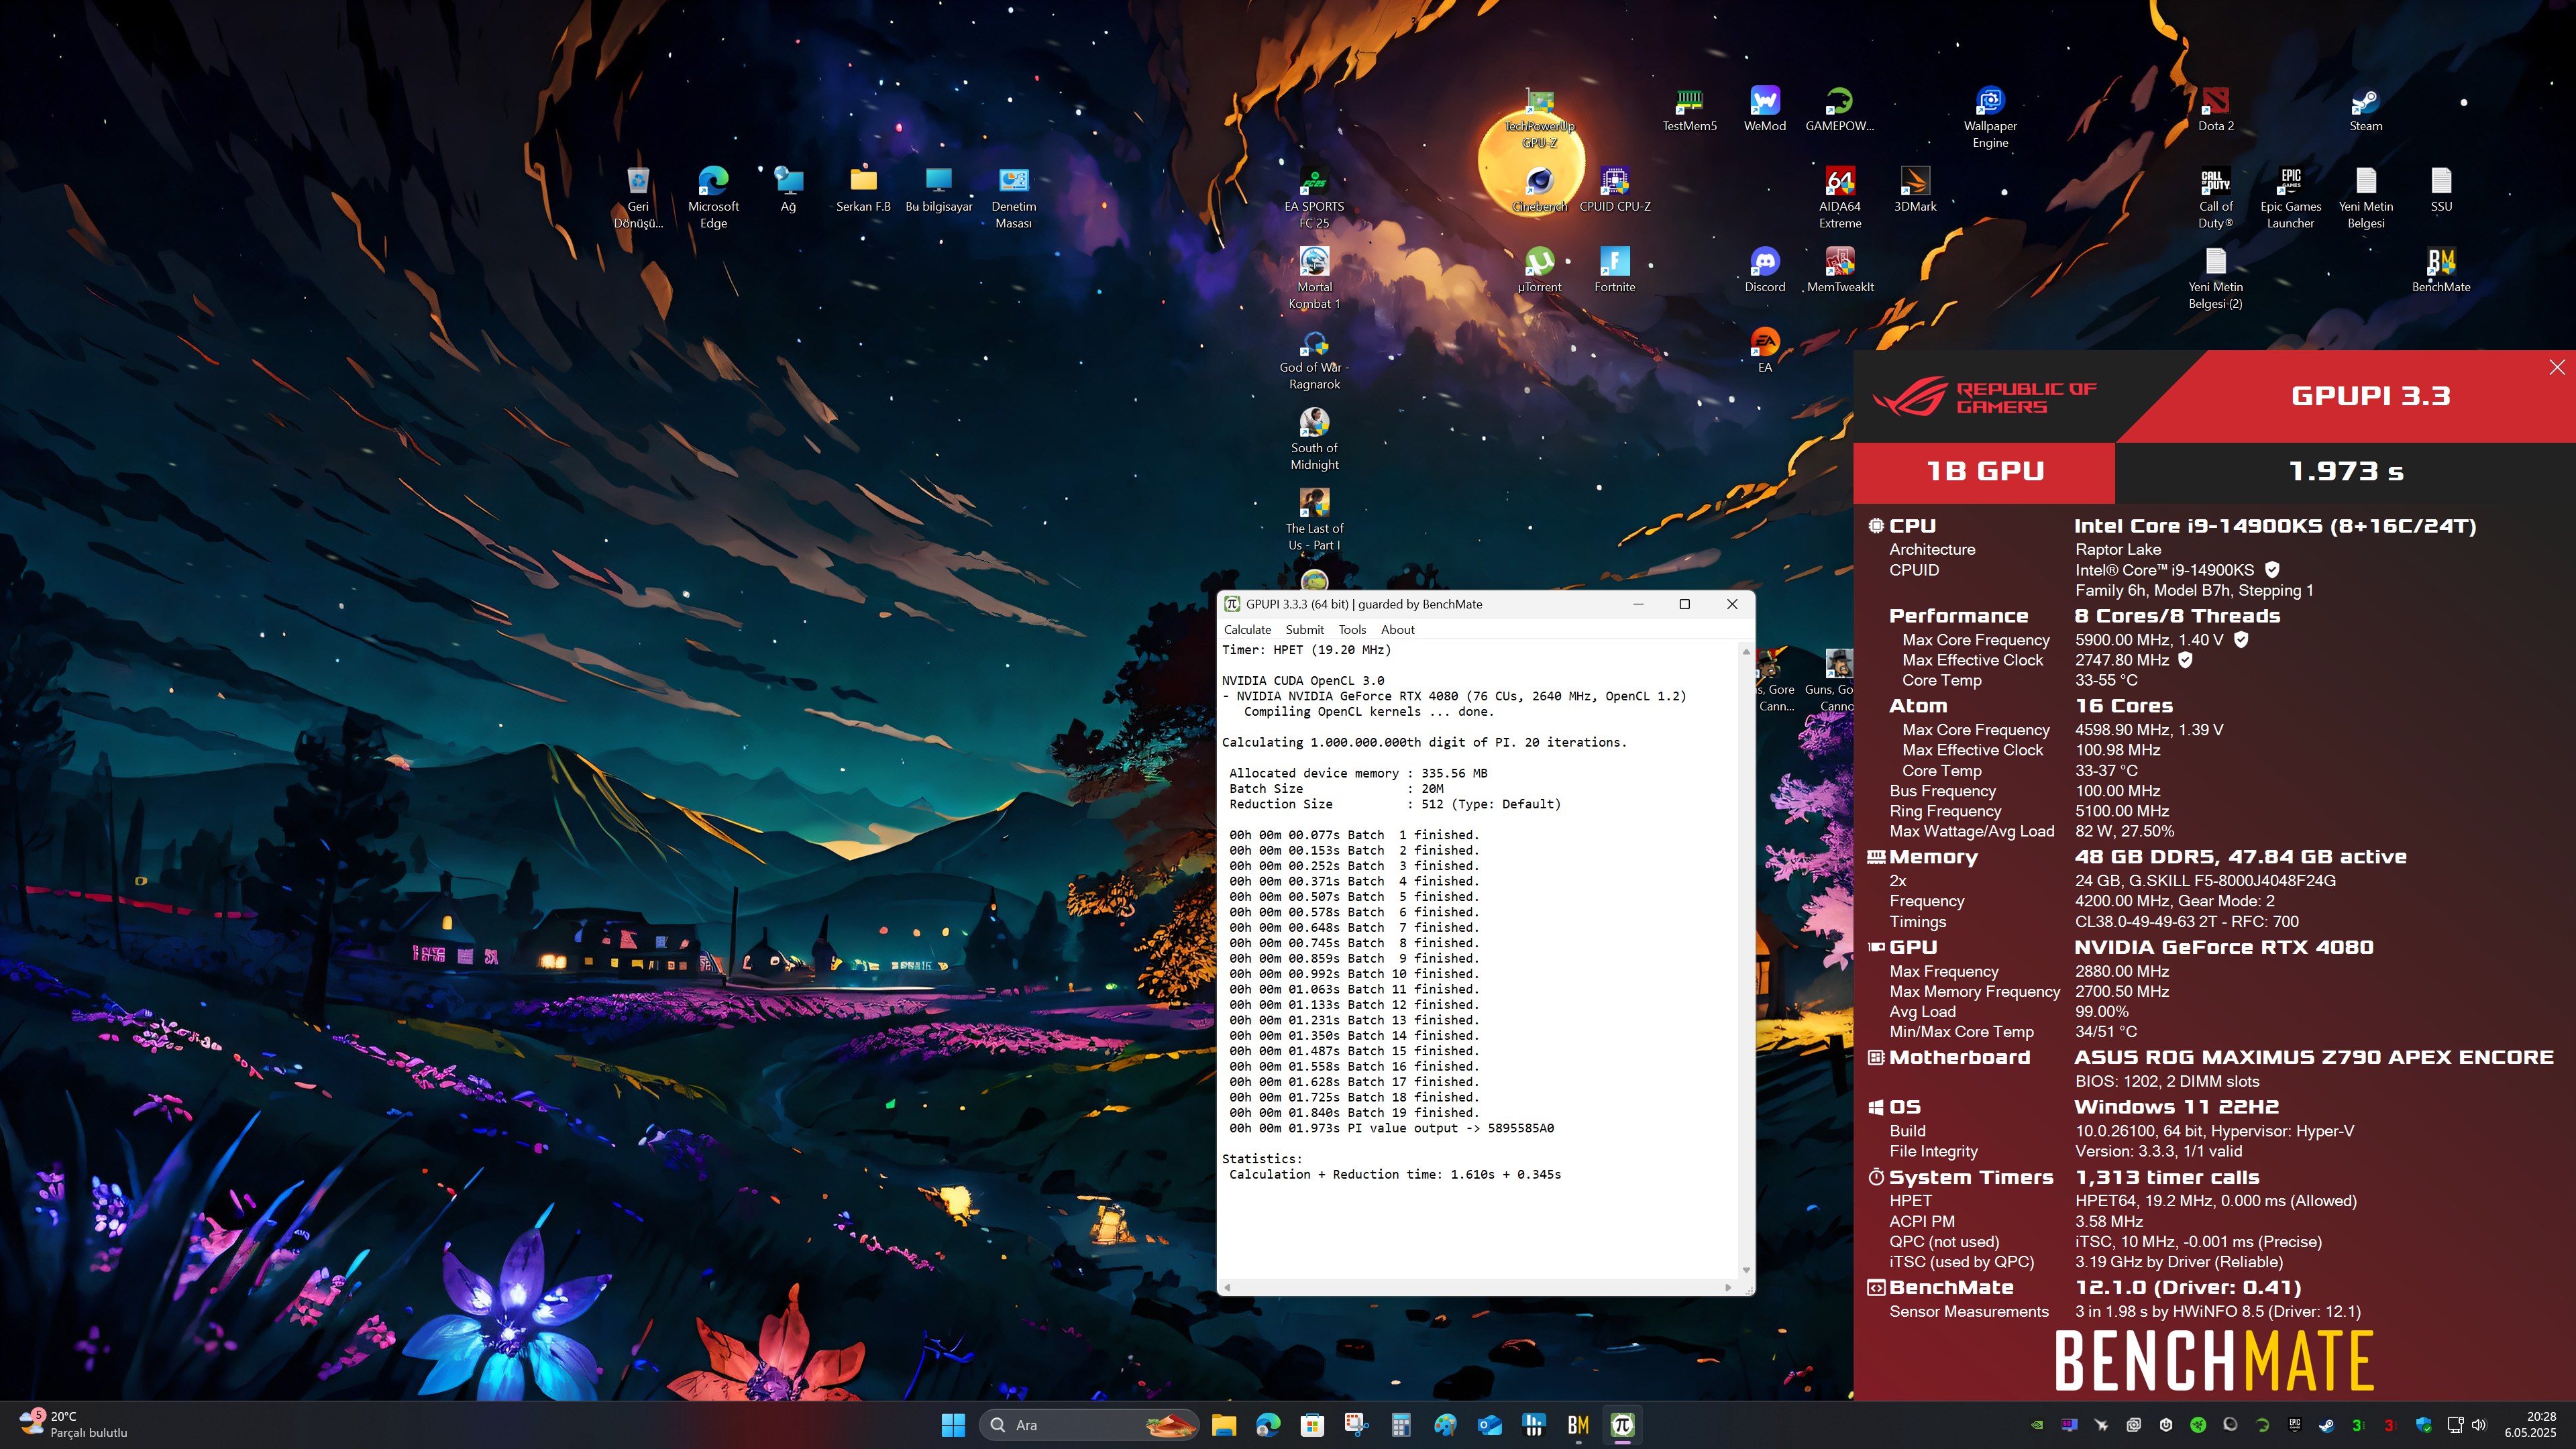Select the South of Midnight desktop icon
The width and height of the screenshot is (2576, 1449).
(x=1314, y=439)
